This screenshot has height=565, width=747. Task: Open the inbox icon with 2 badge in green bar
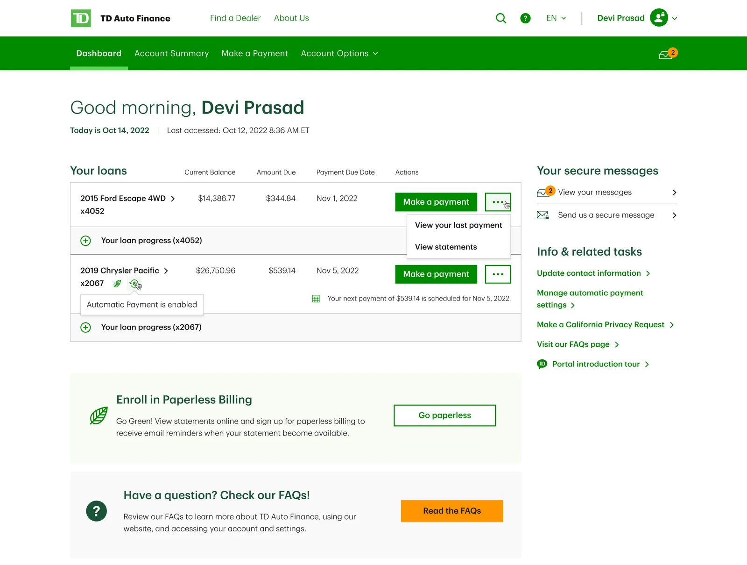[x=668, y=54]
